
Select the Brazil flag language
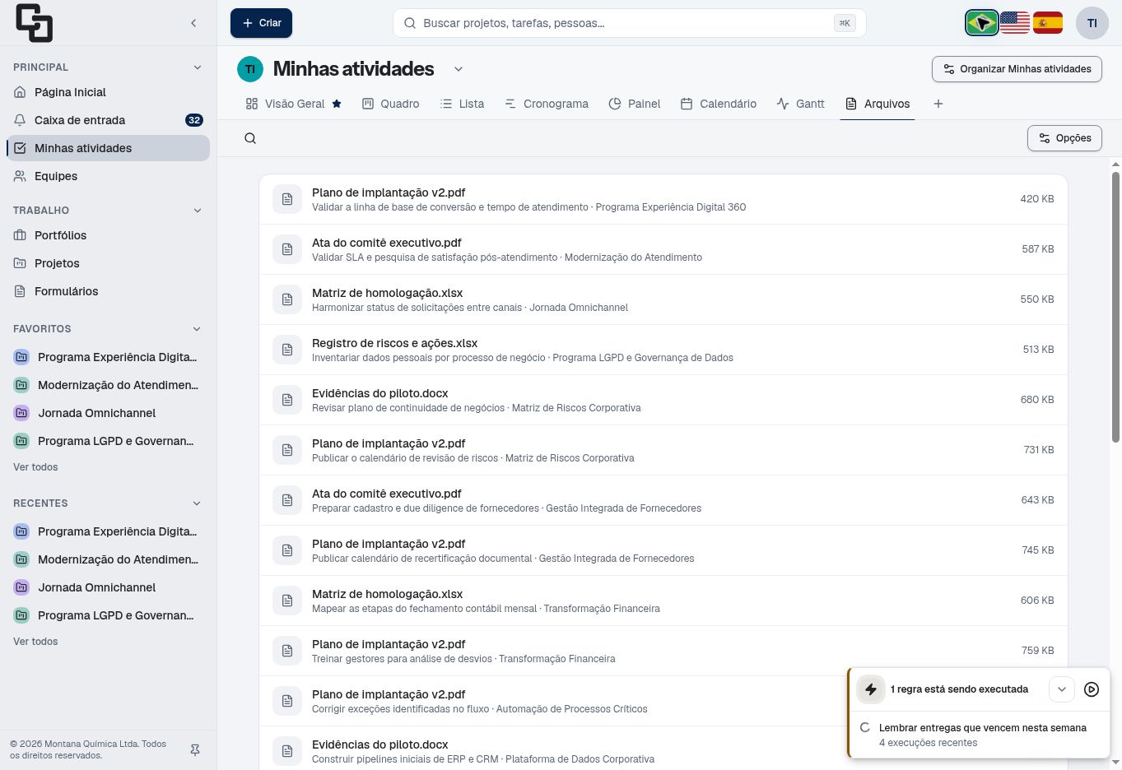(982, 23)
